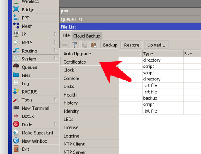This screenshot has width=201, height=154.
Task: Sort by the Type column header
Action: point(163,54)
